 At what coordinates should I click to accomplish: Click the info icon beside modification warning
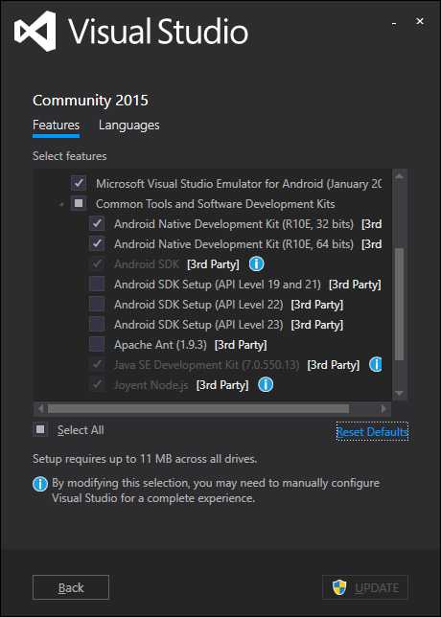pos(40,484)
